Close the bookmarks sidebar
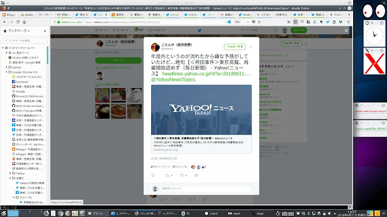 pos(45,31)
